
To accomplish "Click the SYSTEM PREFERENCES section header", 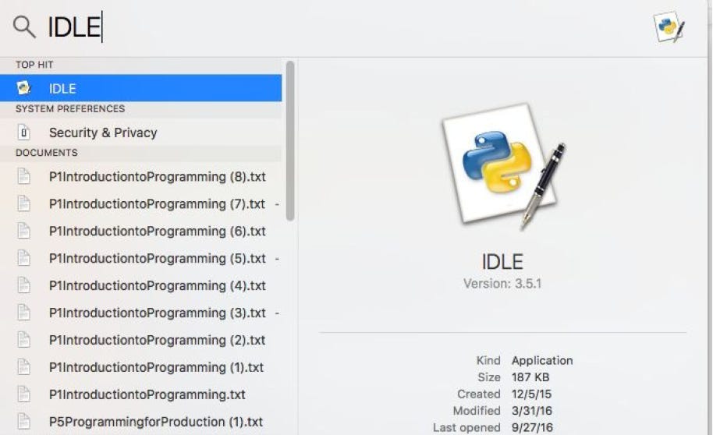I will tap(70, 108).
